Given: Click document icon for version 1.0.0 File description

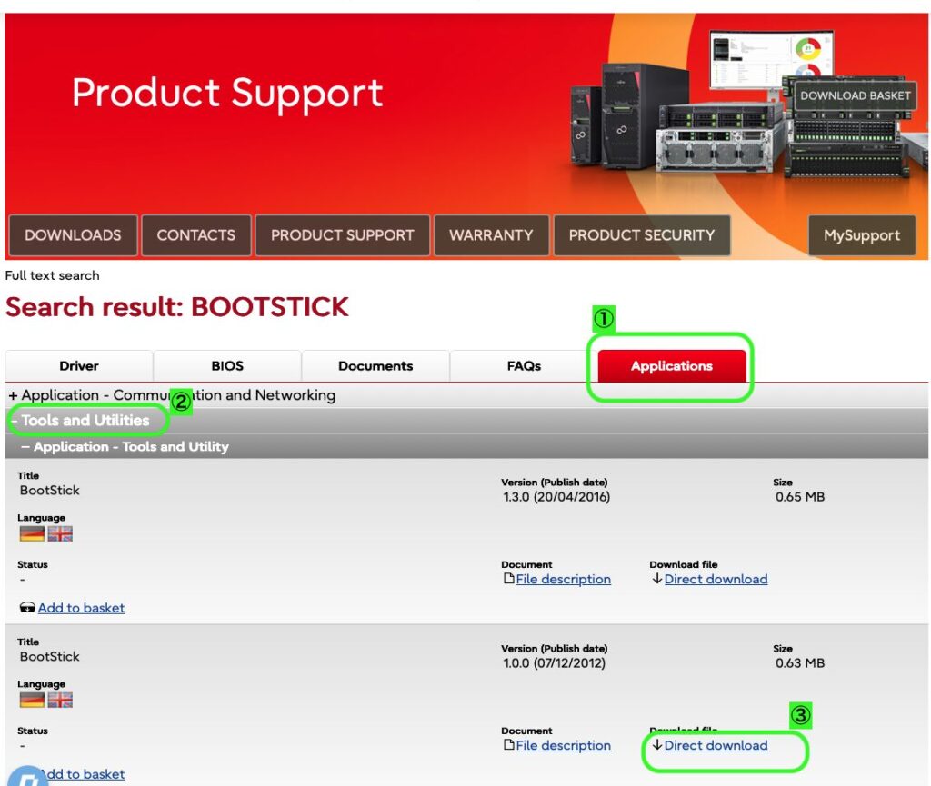Looking at the screenshot, I should point(509,745).
